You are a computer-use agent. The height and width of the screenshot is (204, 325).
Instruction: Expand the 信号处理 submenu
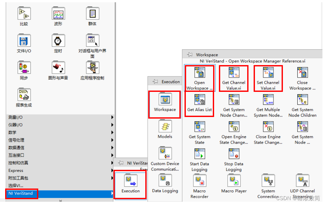(x=112, y=140)
